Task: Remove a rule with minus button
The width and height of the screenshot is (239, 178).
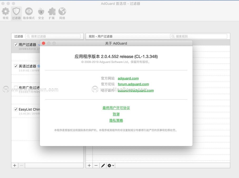Action: click(x=96, y=166)
